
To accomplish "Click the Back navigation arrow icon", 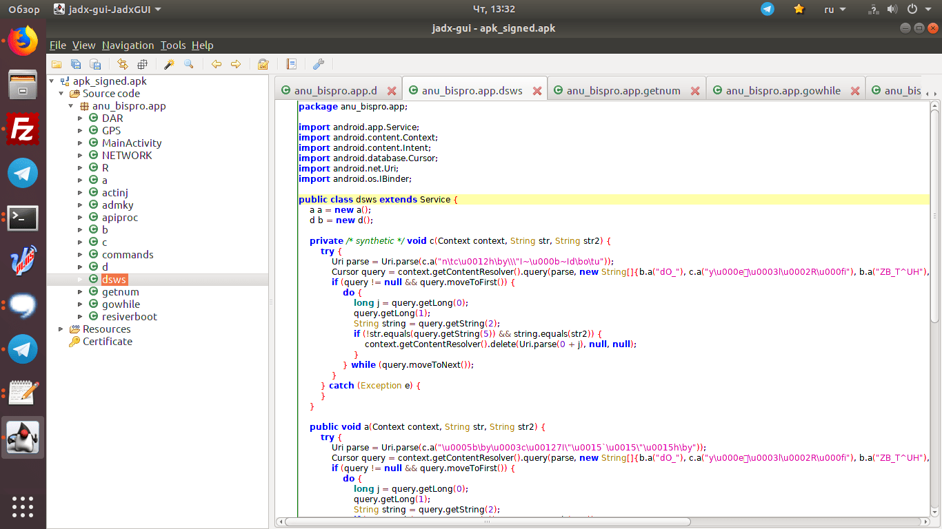I will pyautogui.click(x=217, y=64).
